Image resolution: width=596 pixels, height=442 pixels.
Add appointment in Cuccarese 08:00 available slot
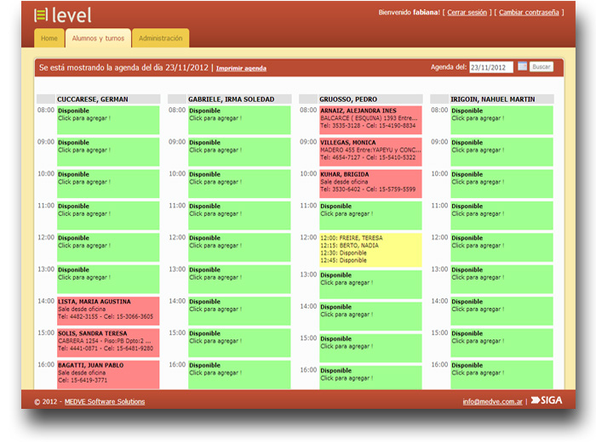107,120
